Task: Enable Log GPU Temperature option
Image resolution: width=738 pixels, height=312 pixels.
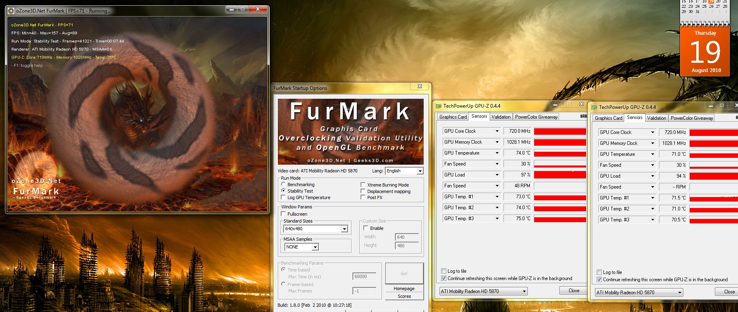Action: (x=284, y=197)
